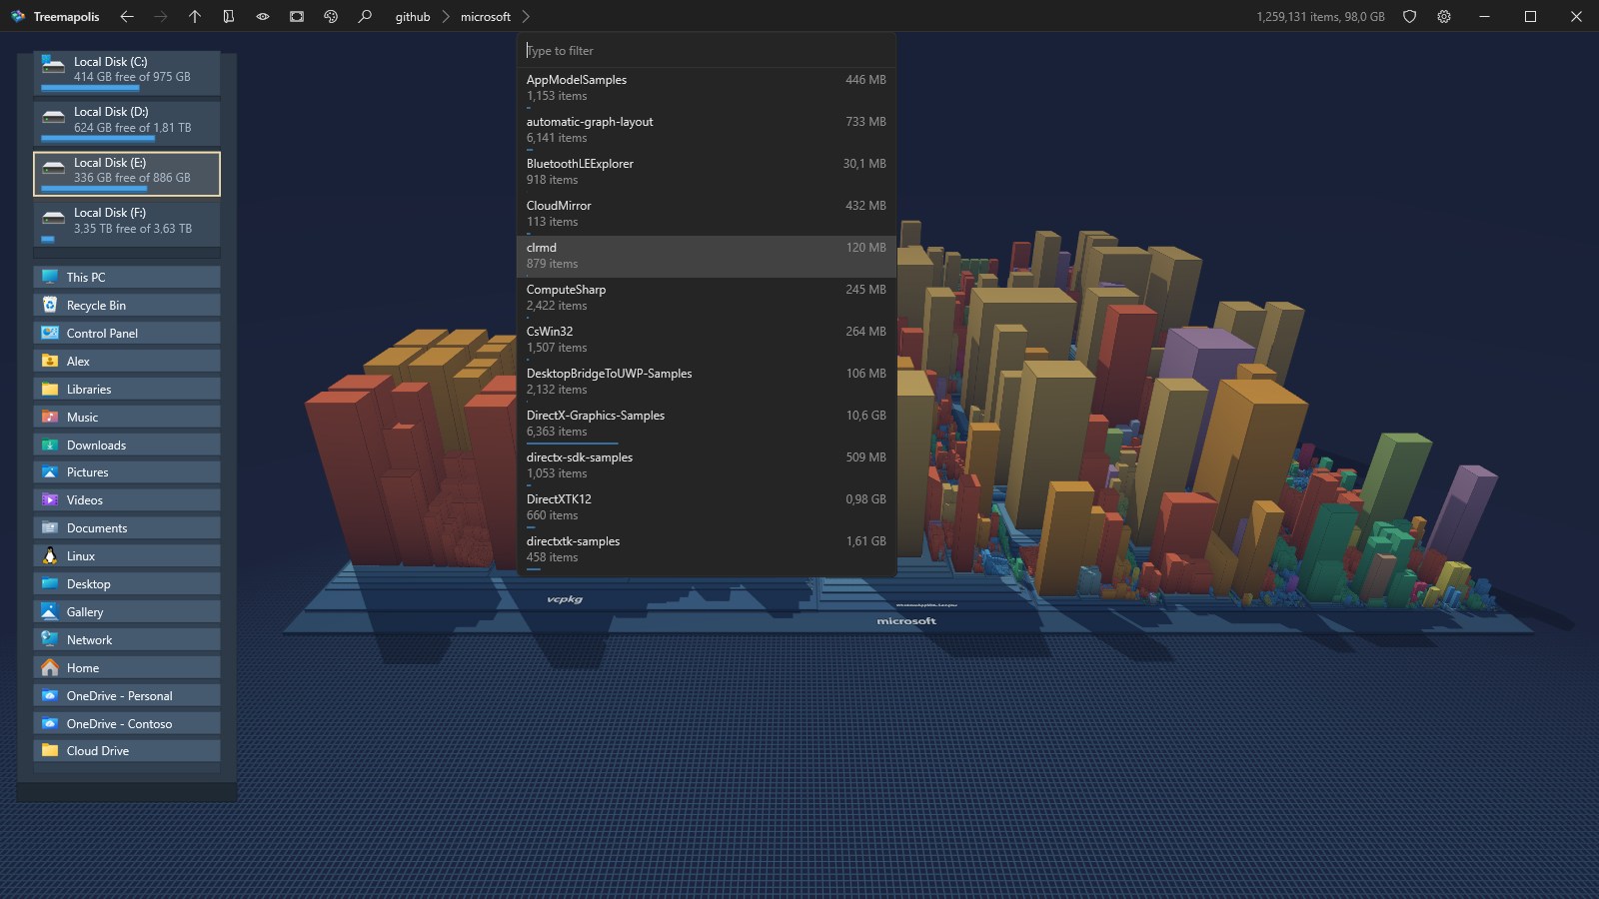1599x899 pixels.
Task: Open Pictures folder in sidebar
Action: [x=127, y=471]
